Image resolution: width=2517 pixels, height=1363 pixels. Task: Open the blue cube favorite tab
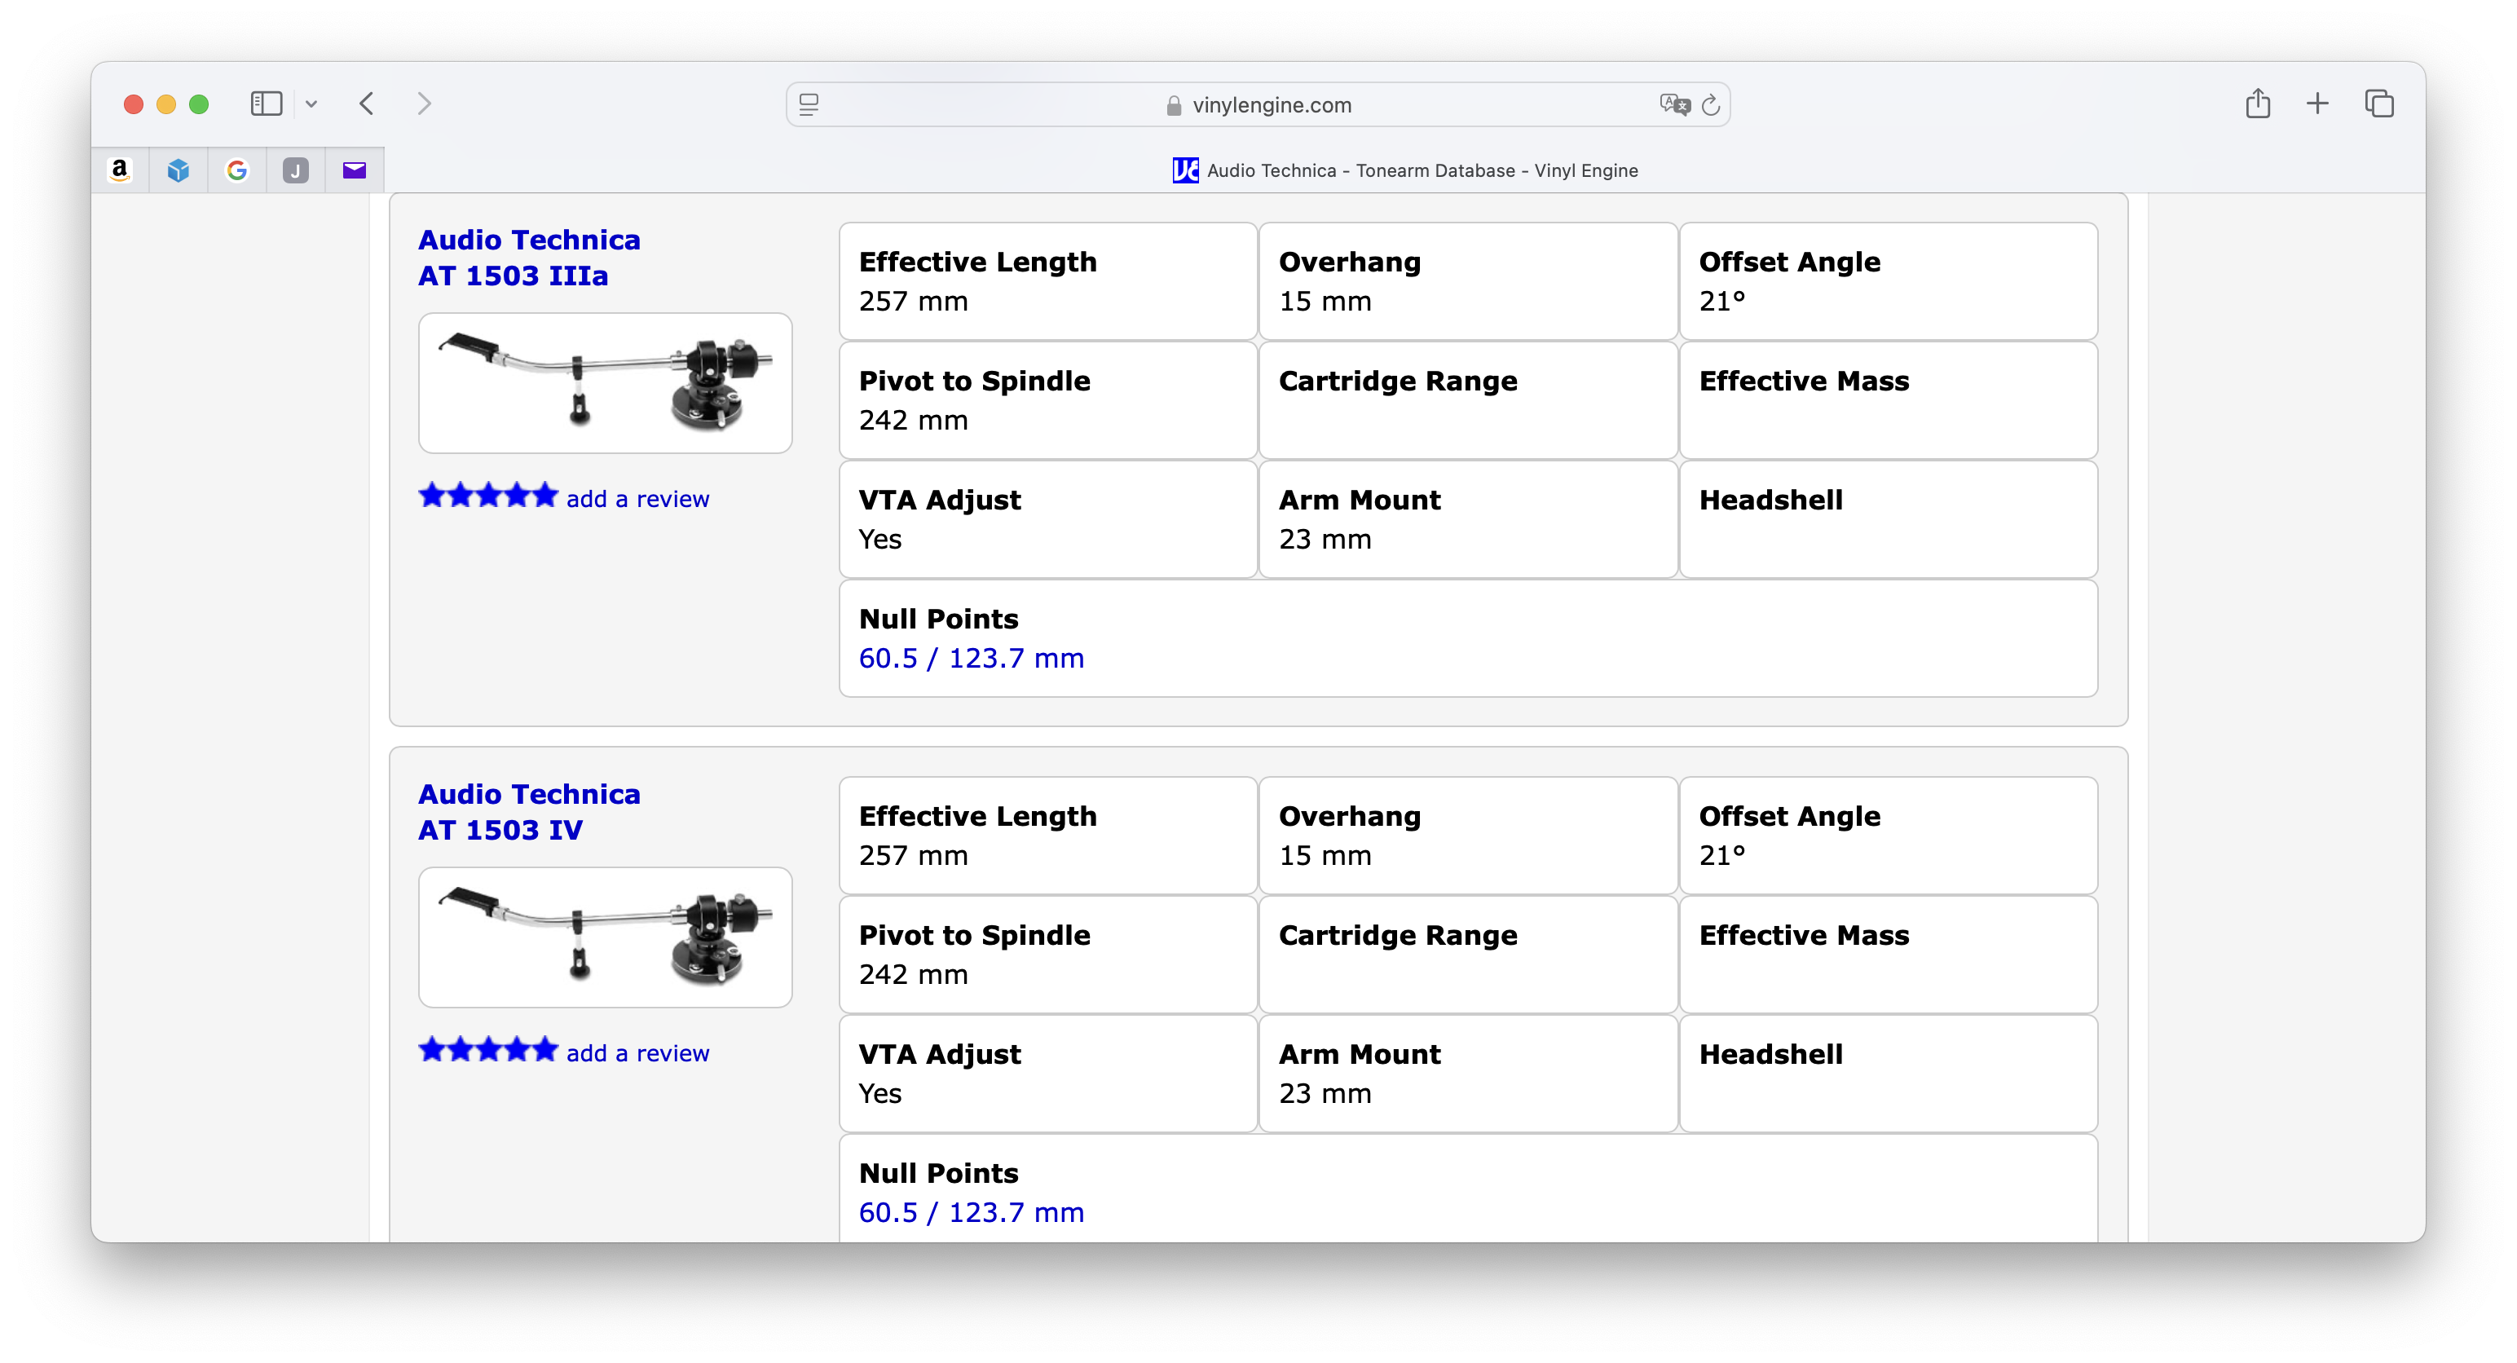pyautogui.click(x=178, y=170)
